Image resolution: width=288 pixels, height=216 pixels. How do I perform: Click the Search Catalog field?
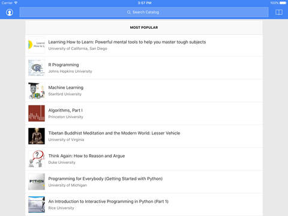pyautogui.click(x=144, y=12)
